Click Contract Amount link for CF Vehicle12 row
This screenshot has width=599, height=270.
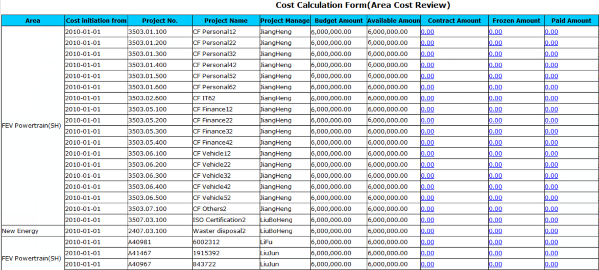pos(427,154)
